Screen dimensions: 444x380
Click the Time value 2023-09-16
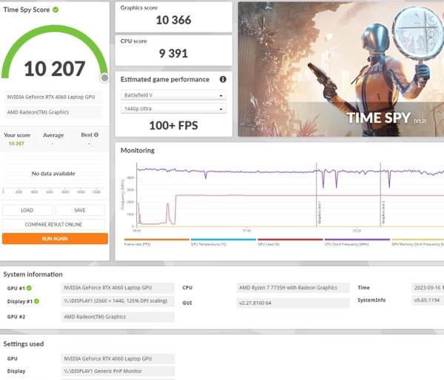tap(428, 288)
